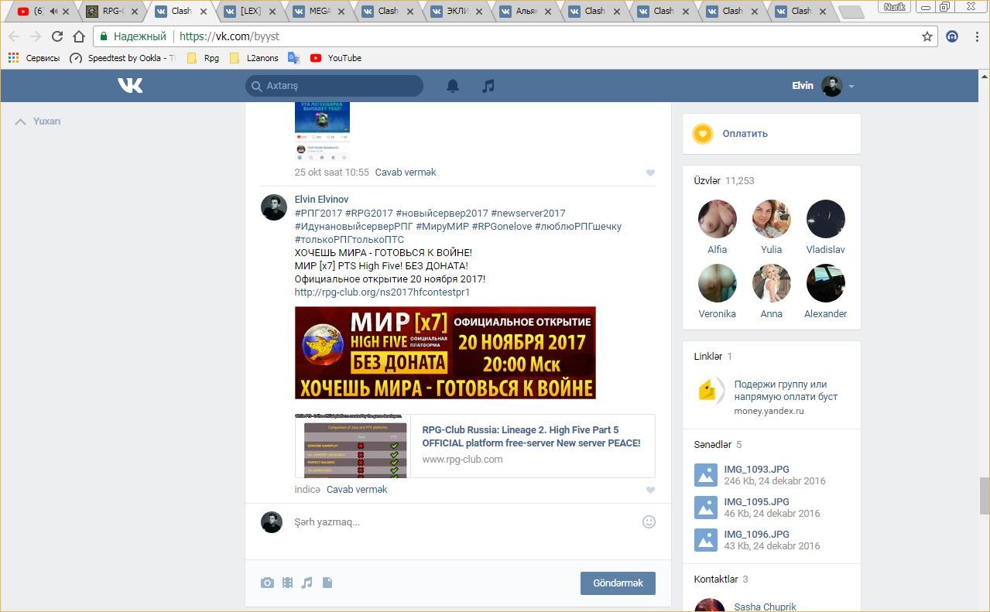Open the music note in header
The width and height of the screenshot is (990, 612).
(x=488, y=86)
